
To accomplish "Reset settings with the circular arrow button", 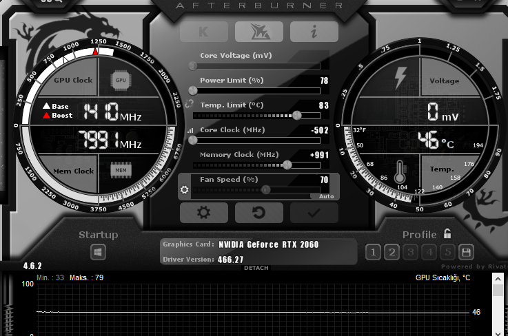I will (259, 213).
